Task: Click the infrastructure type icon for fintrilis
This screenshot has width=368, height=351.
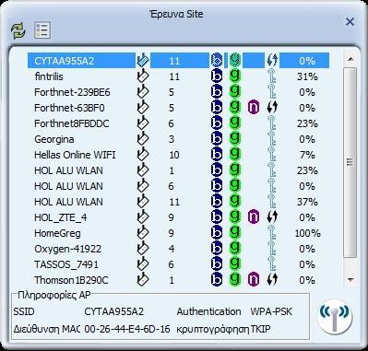Action: [143, 76]
